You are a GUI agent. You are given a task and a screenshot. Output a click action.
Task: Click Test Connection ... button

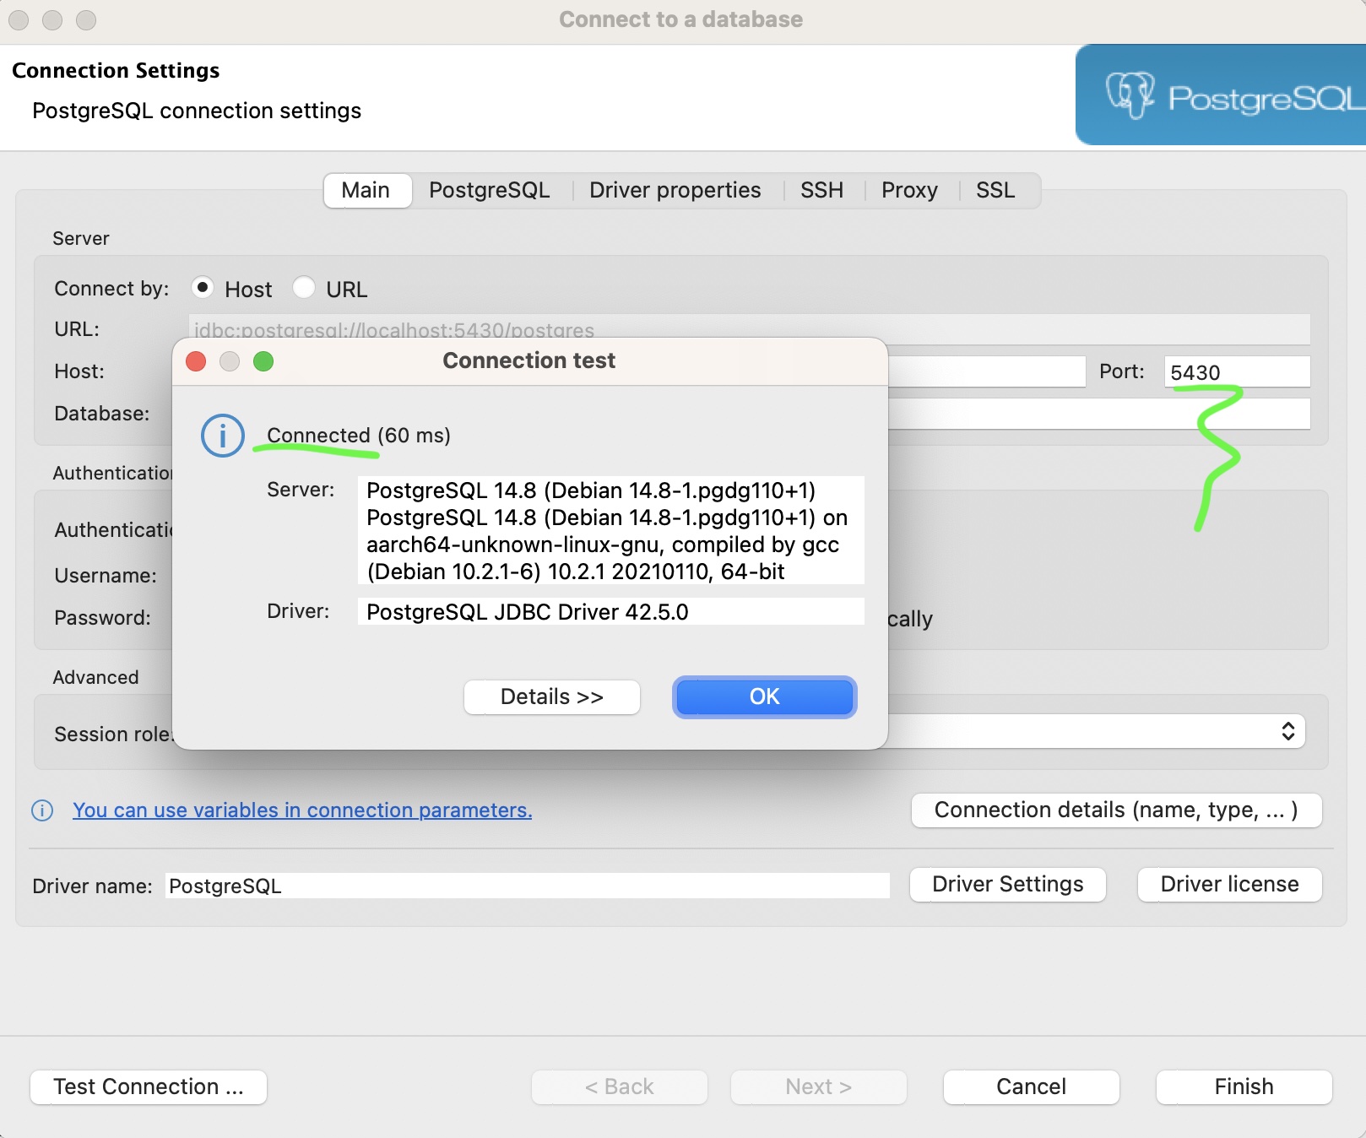point(149,1087)
